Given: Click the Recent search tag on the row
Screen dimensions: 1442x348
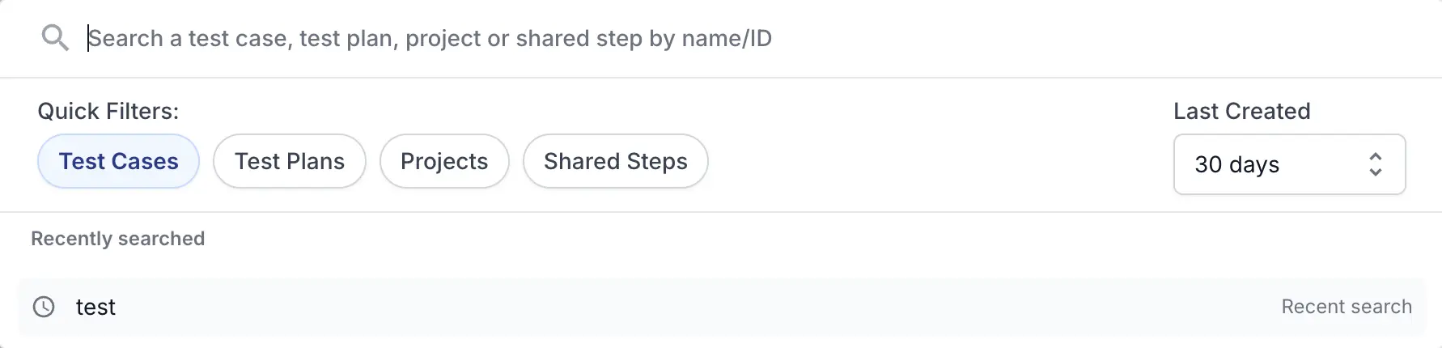Looking at the screenshot, I should click(1347, 307).
